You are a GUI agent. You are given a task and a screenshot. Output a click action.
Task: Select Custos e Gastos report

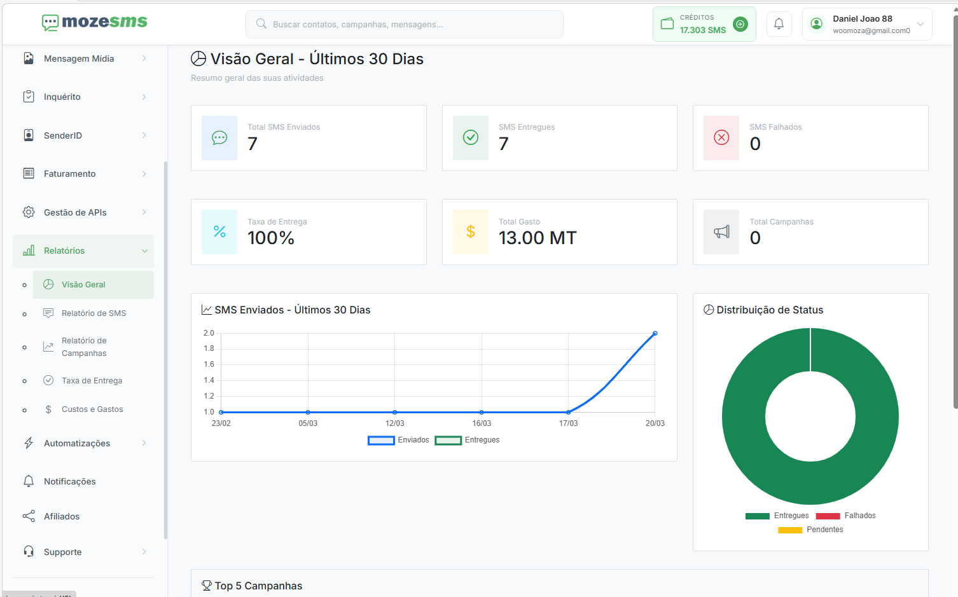pos(92,409)
